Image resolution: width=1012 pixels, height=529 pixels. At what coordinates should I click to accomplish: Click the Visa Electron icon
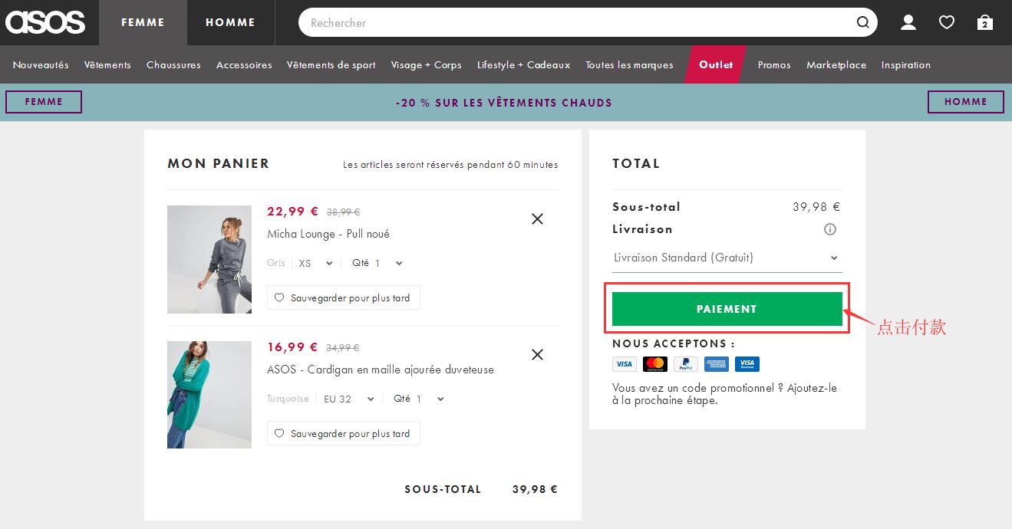pyautogui.click(x=747, y=364)
